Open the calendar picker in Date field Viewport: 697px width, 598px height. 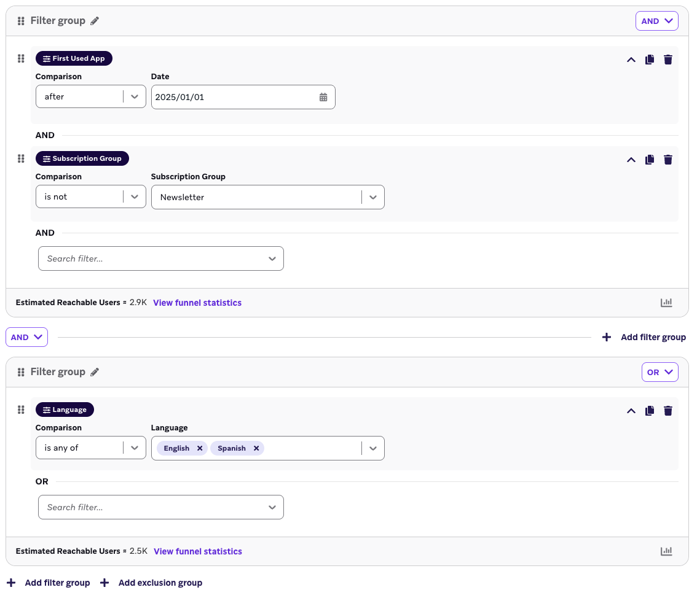(323, 97)
